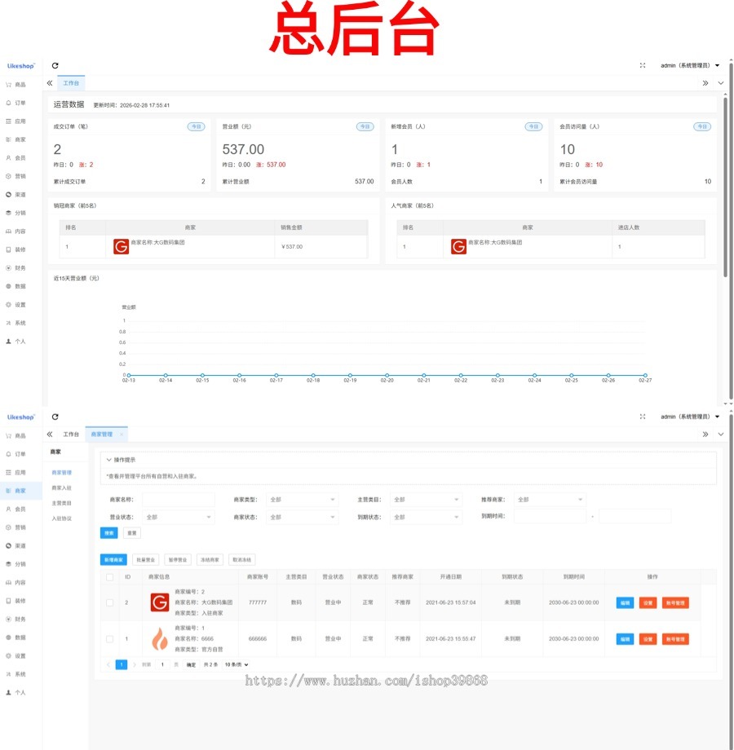Open 装修 in the top panel sidebar
Screen dimensions: 734x750
coord(16,249)
